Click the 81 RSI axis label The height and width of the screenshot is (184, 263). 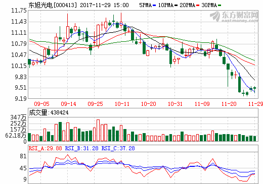click(x=23, y=156)
